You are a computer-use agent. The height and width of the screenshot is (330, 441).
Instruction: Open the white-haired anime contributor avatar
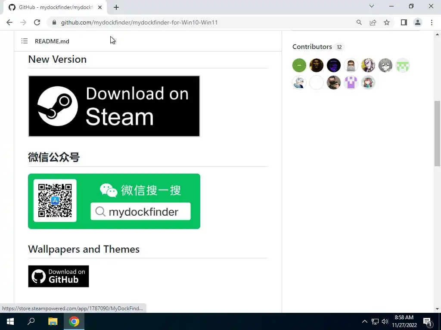tap(368, 65)
